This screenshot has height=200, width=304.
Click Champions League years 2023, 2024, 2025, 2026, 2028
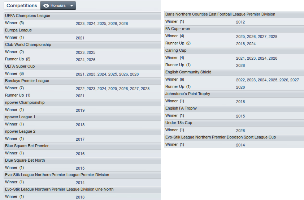(x=102, y=24)
